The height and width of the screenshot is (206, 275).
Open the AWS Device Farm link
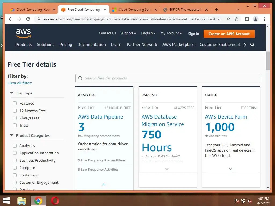(x=226, y=117)
